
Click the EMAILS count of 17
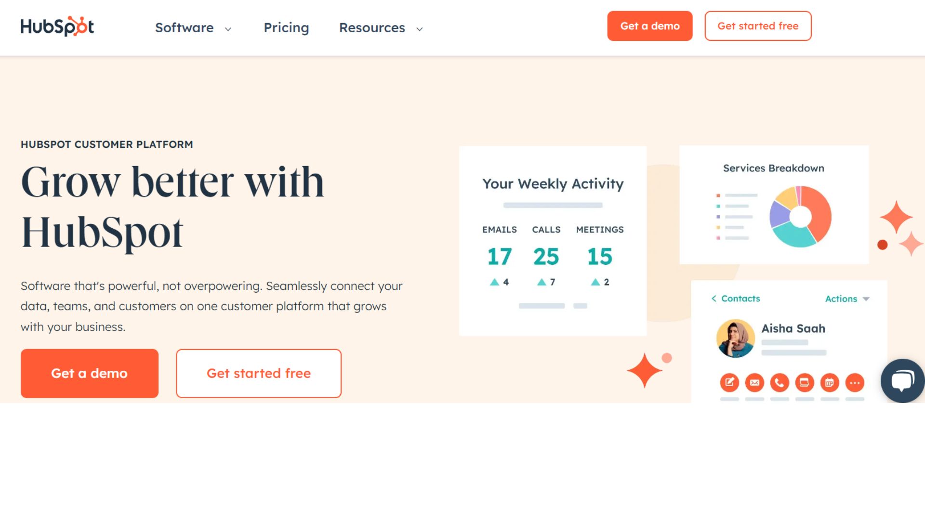[x=500, y=257]
